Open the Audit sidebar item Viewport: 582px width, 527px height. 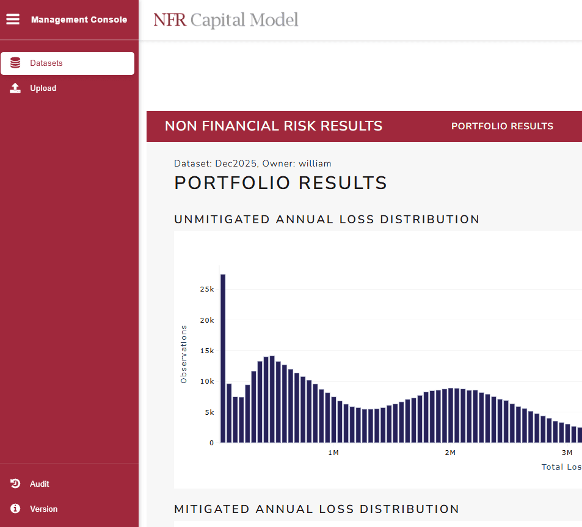tap(68, 484)
